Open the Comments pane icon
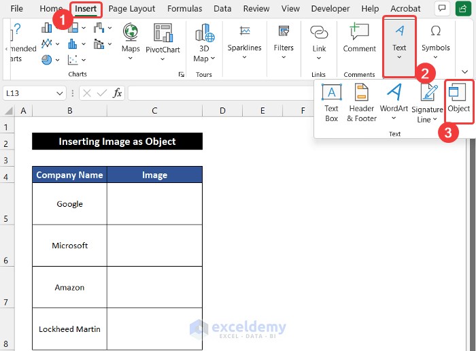Screen dimensions: 476x351 click(x=442, y=8)
